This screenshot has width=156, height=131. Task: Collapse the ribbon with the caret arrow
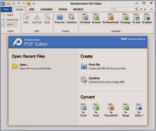(x=152, y=9)
